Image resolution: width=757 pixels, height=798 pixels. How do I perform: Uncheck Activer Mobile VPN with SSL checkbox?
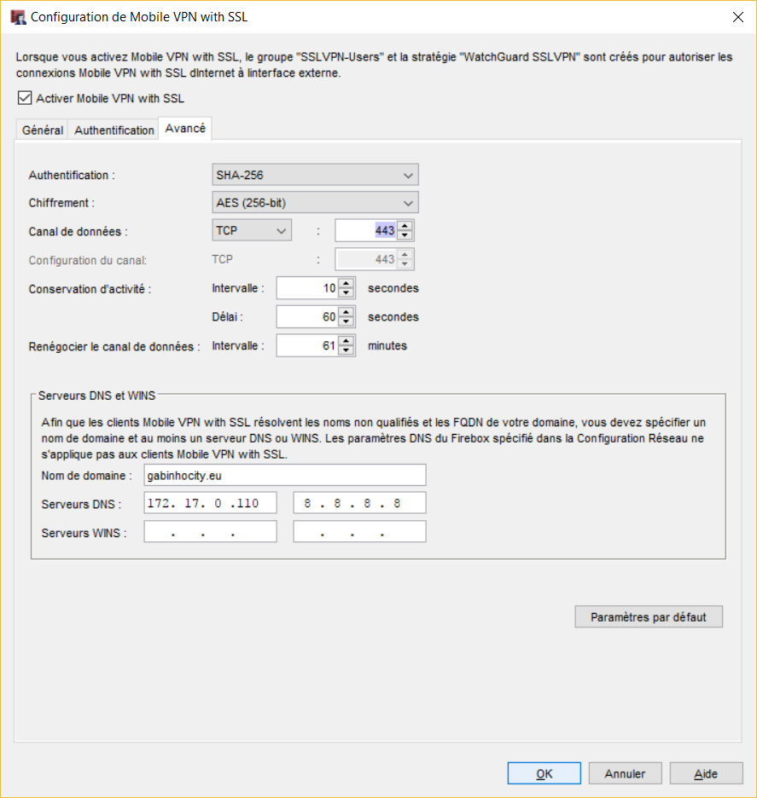click(25, 98)
